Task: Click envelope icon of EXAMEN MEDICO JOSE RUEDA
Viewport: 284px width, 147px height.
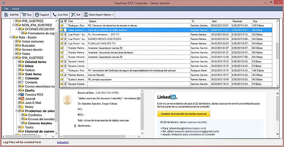Action: coord(62,39)
